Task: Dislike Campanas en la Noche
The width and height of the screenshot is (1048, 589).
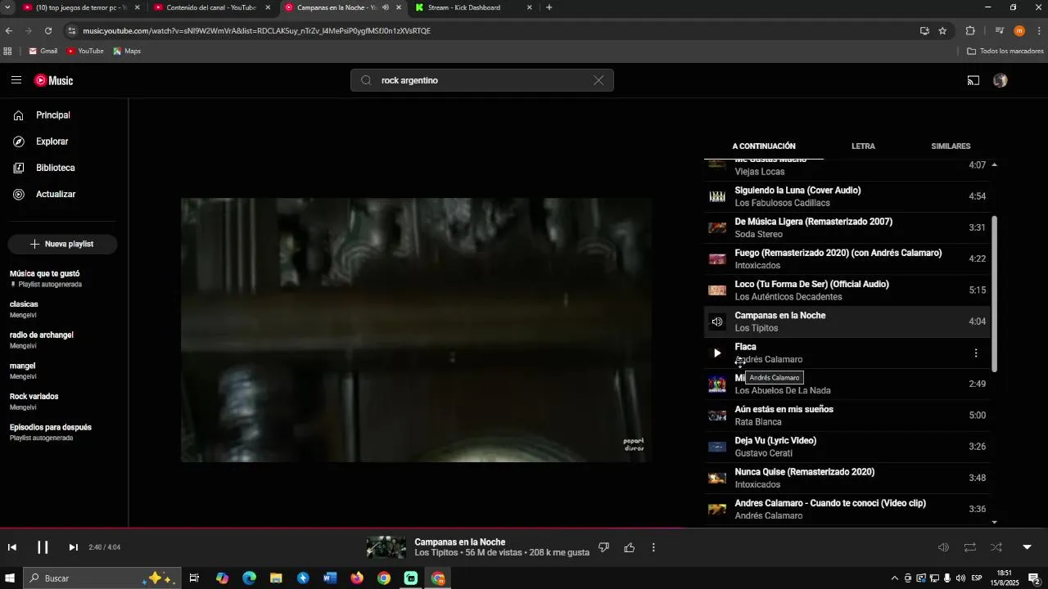Action: pos(603,547)
